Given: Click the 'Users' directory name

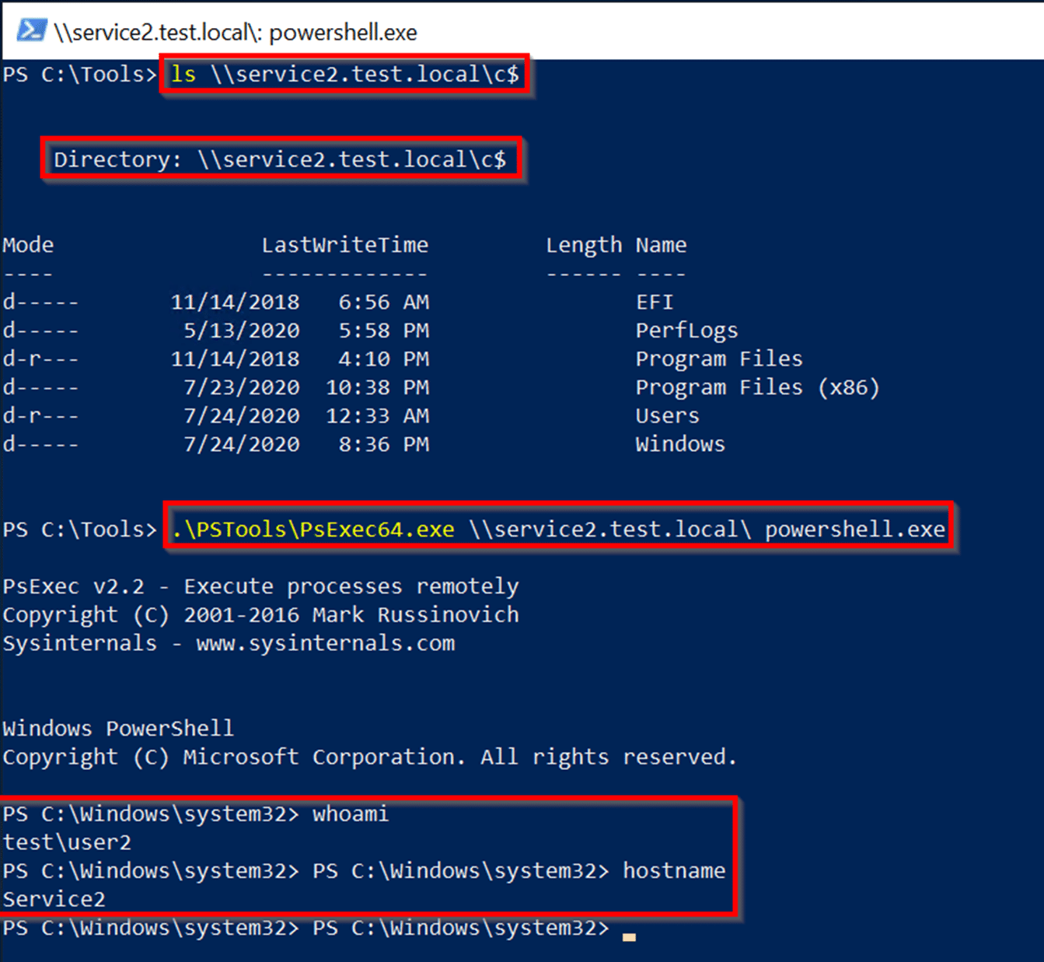Looking at the screenshot, I should (668, 416).
